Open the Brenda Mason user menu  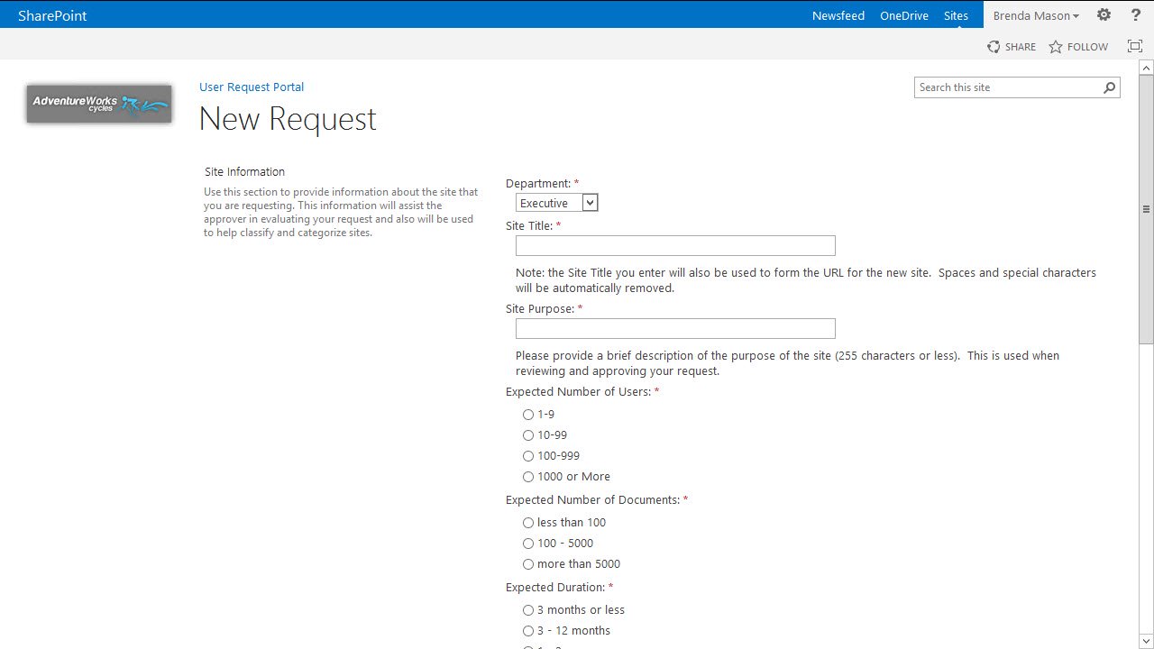click(1036, 15)
